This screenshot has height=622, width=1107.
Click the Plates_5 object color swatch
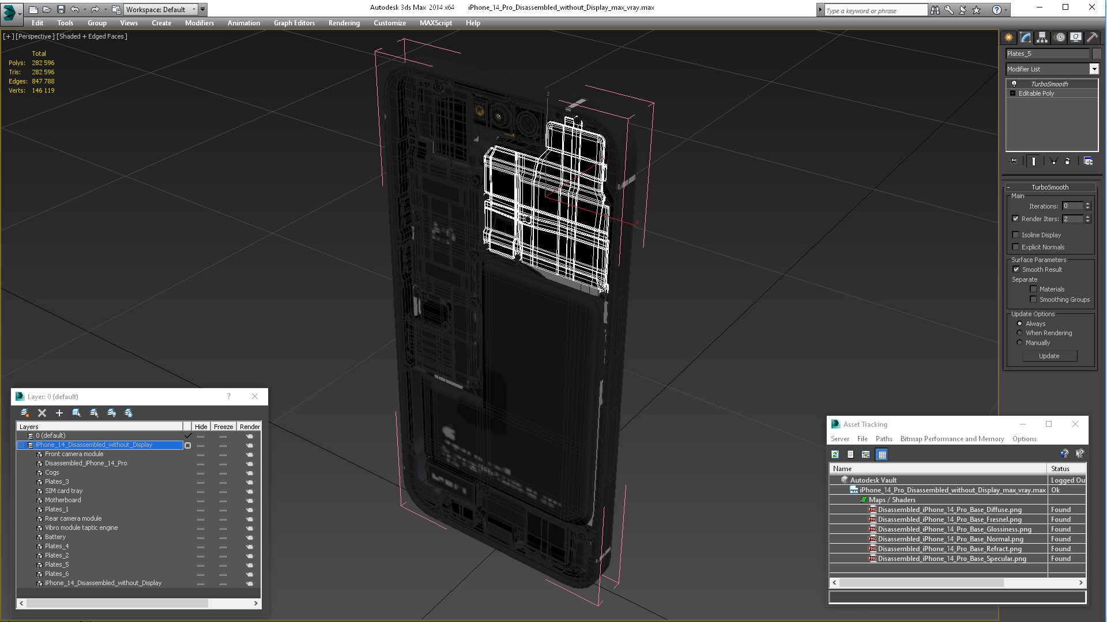pos(1097,54)
